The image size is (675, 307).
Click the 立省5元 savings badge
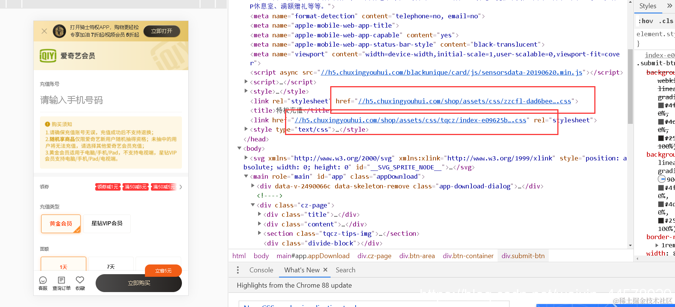[163, 271]
